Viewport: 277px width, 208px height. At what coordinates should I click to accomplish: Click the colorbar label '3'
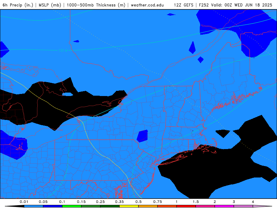coord(234,202)
